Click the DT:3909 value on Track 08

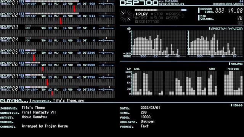89,90
